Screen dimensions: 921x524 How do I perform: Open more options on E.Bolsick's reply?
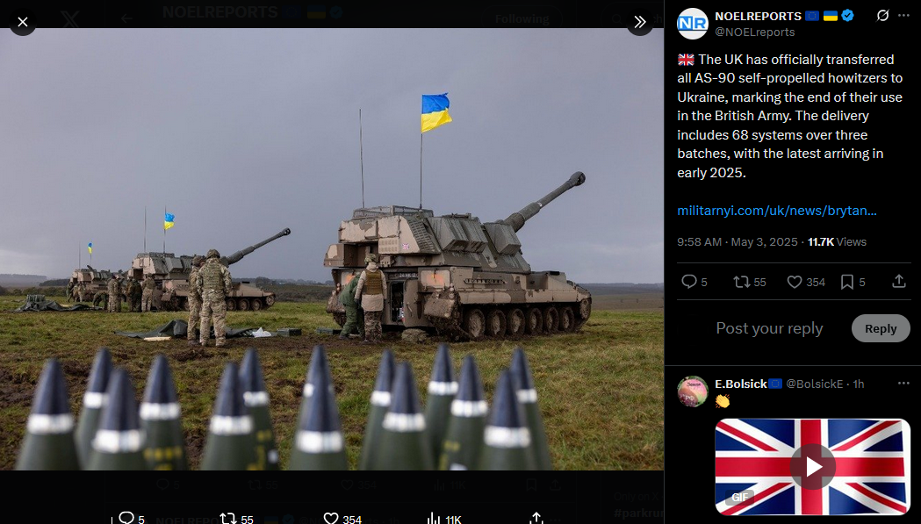coord(903,384)
